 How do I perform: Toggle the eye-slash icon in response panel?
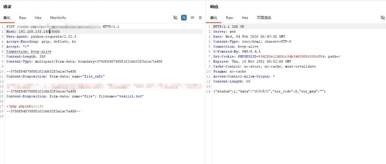383,18
